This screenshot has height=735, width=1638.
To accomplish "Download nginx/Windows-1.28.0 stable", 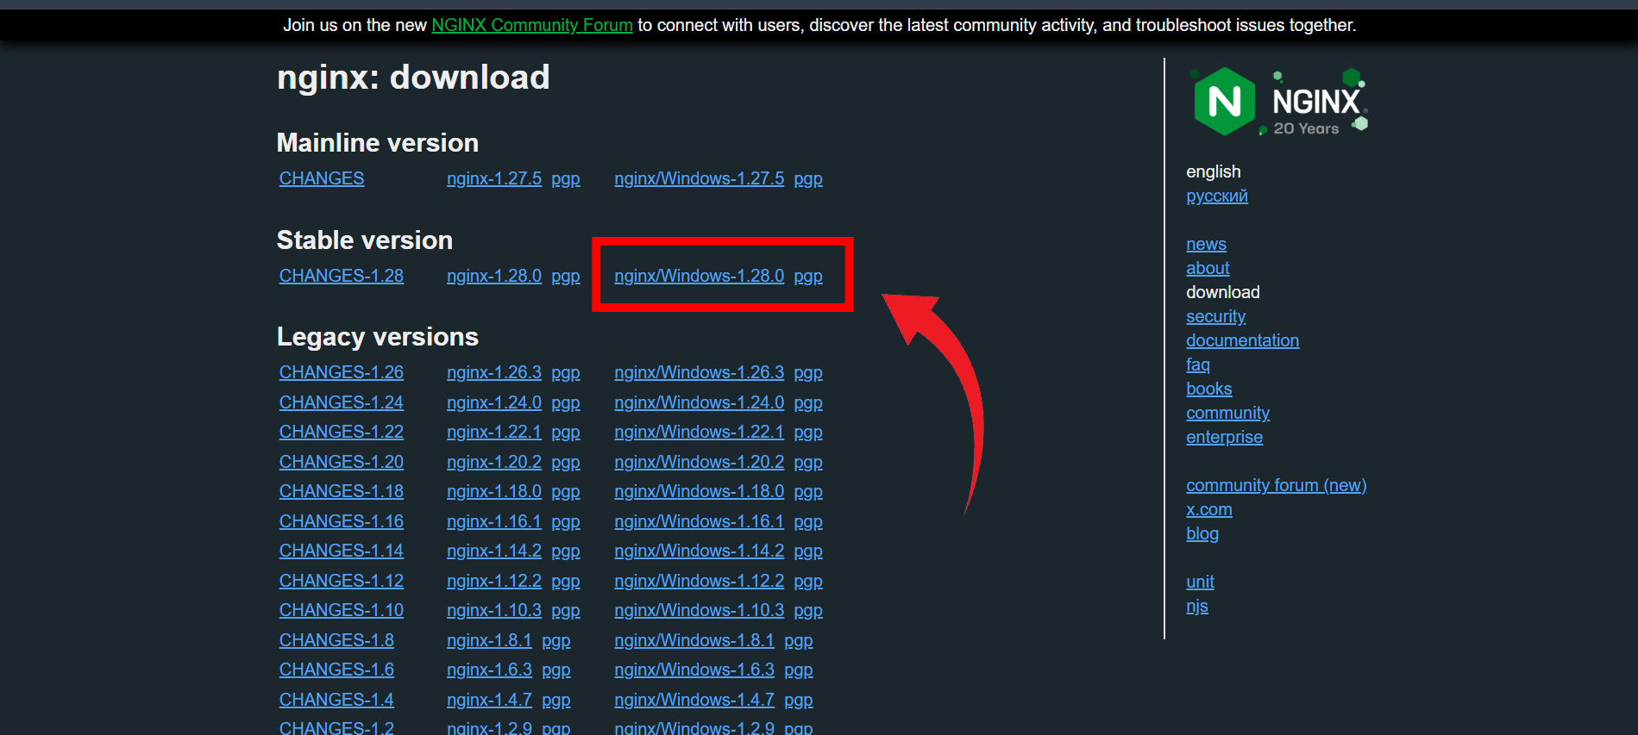I will coord(700,276).
